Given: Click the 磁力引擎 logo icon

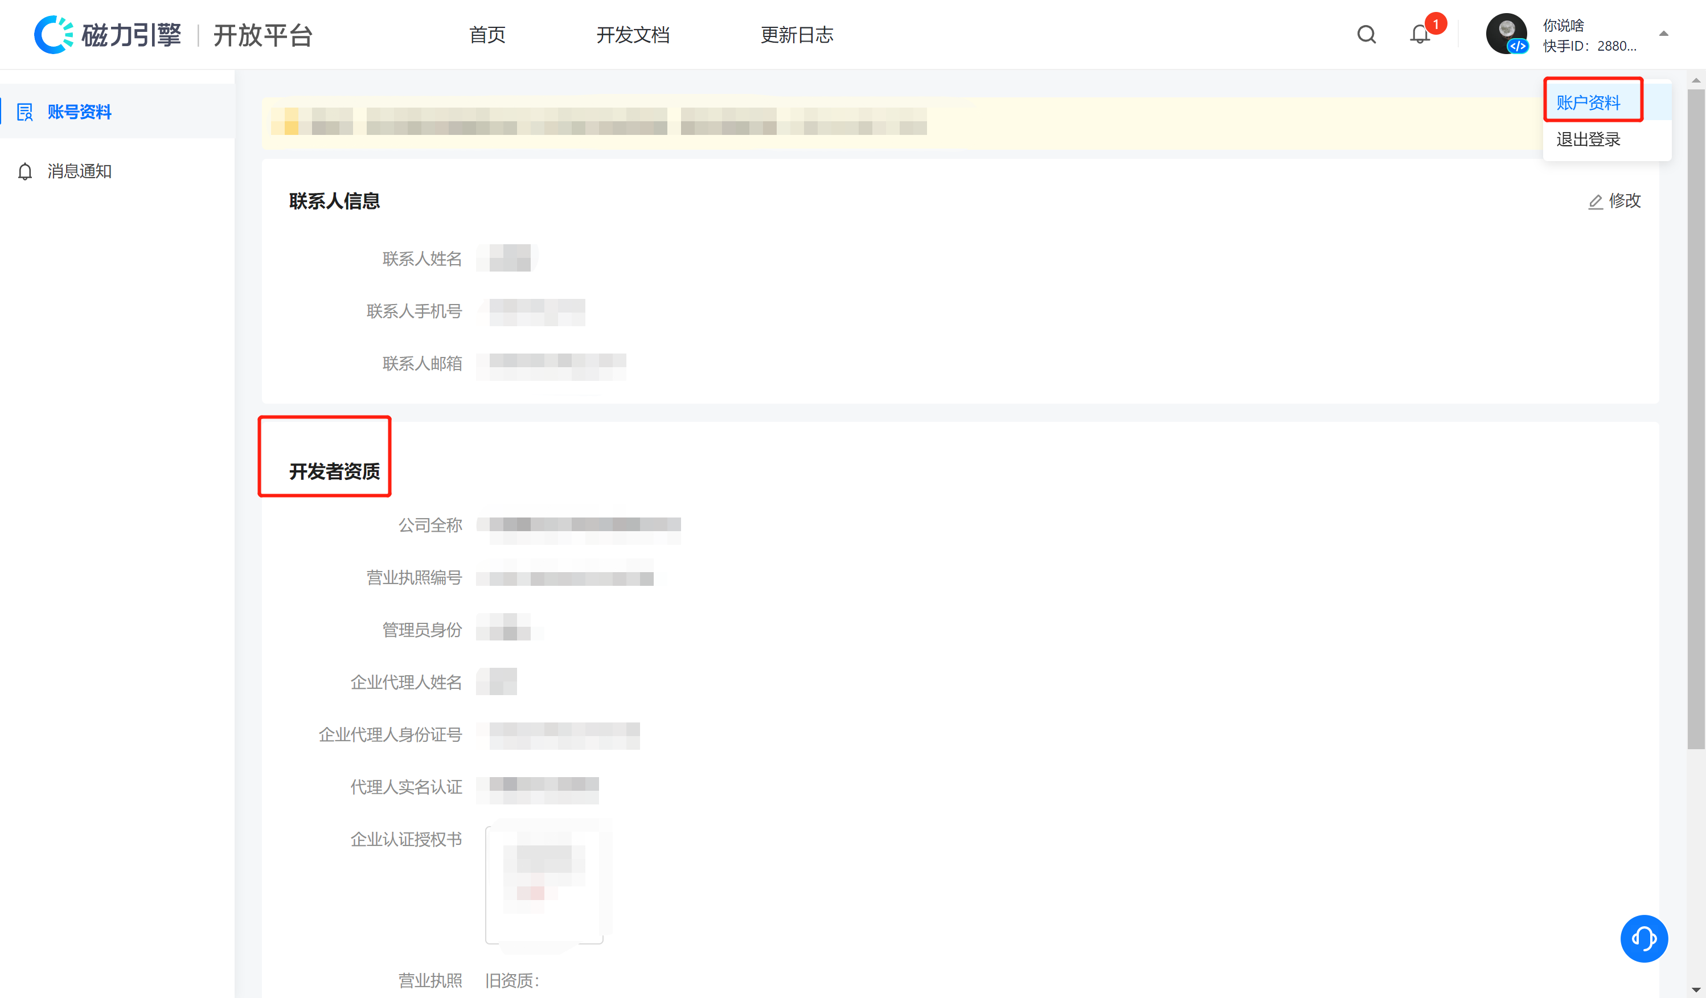Looking at the screenshot, I should click(53, 35).
